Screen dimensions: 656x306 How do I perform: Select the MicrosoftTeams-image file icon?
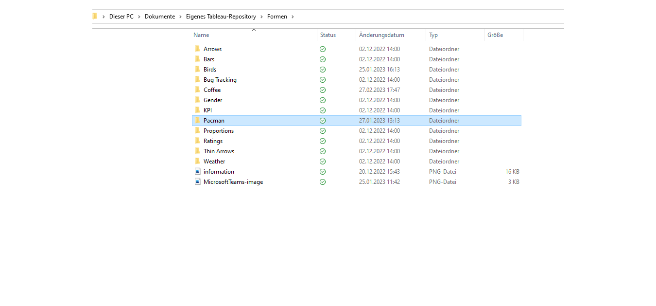[x=197, y=181]
